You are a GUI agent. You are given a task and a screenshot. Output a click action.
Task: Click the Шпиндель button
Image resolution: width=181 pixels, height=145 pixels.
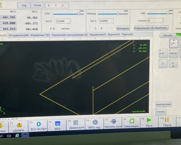(123, 28)
